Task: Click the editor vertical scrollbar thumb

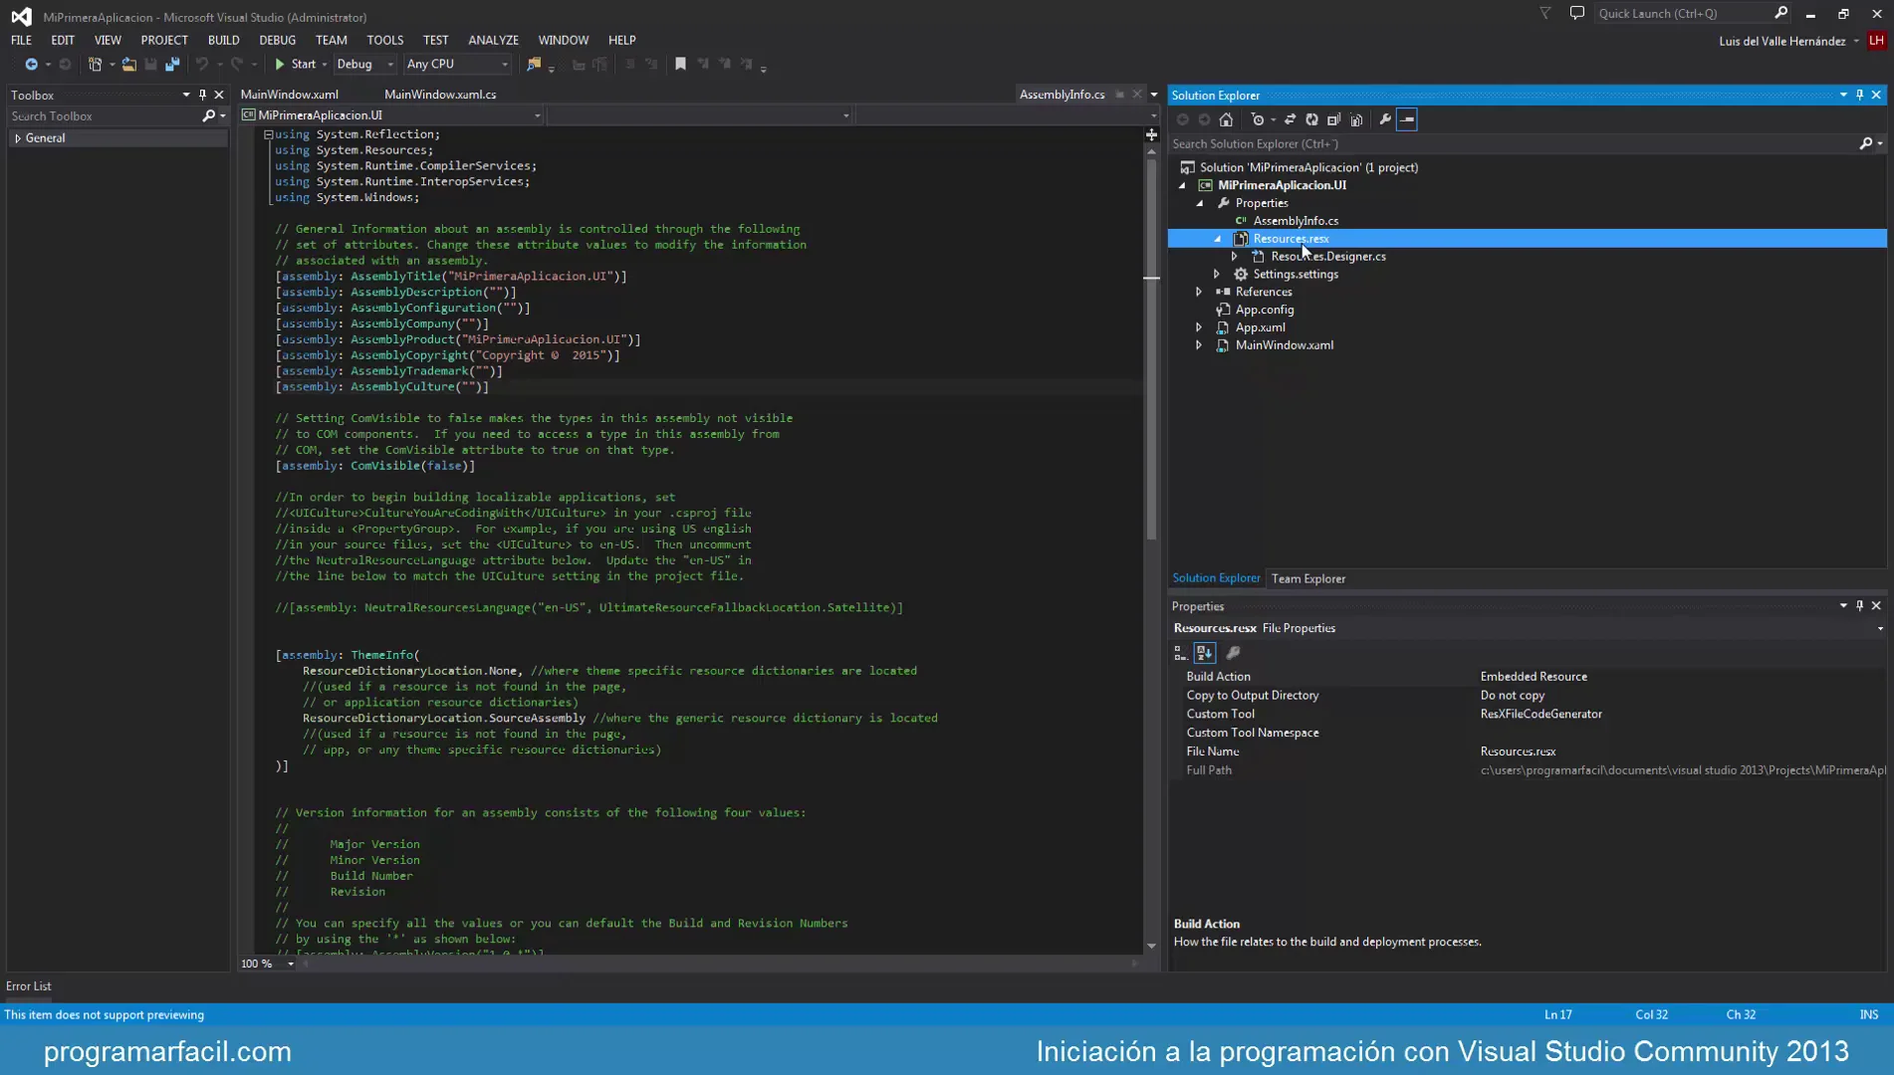Action: pos(1151,348)
